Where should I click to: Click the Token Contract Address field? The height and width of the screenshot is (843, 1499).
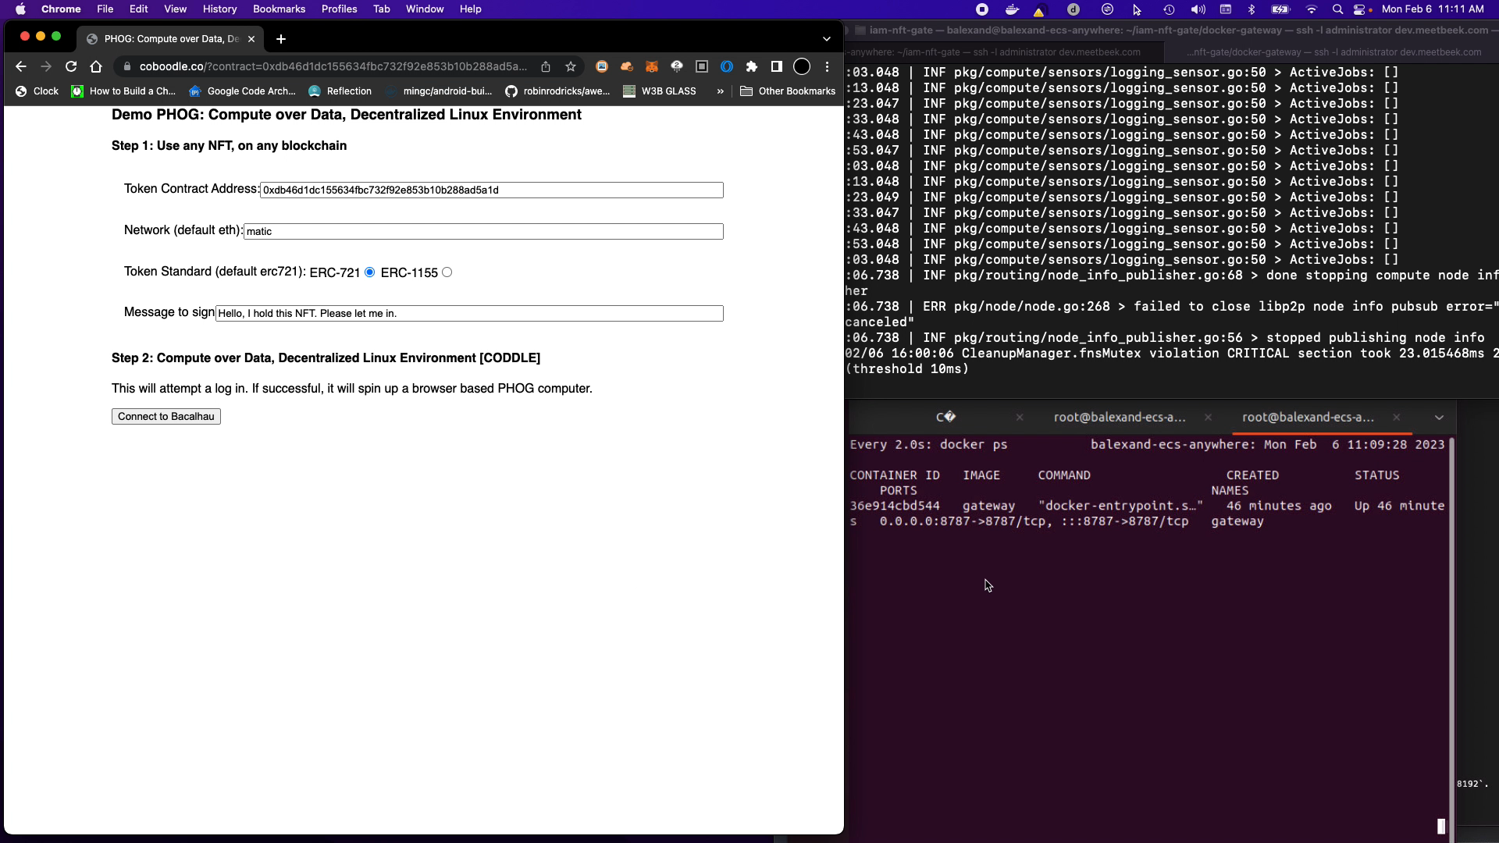point(492,190)
